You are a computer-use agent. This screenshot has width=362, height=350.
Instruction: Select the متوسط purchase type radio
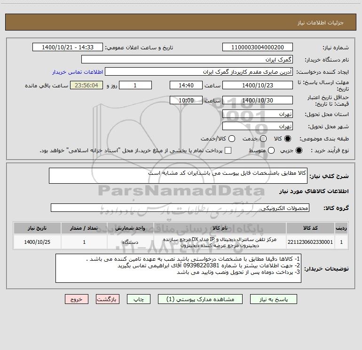coord(271,150)
